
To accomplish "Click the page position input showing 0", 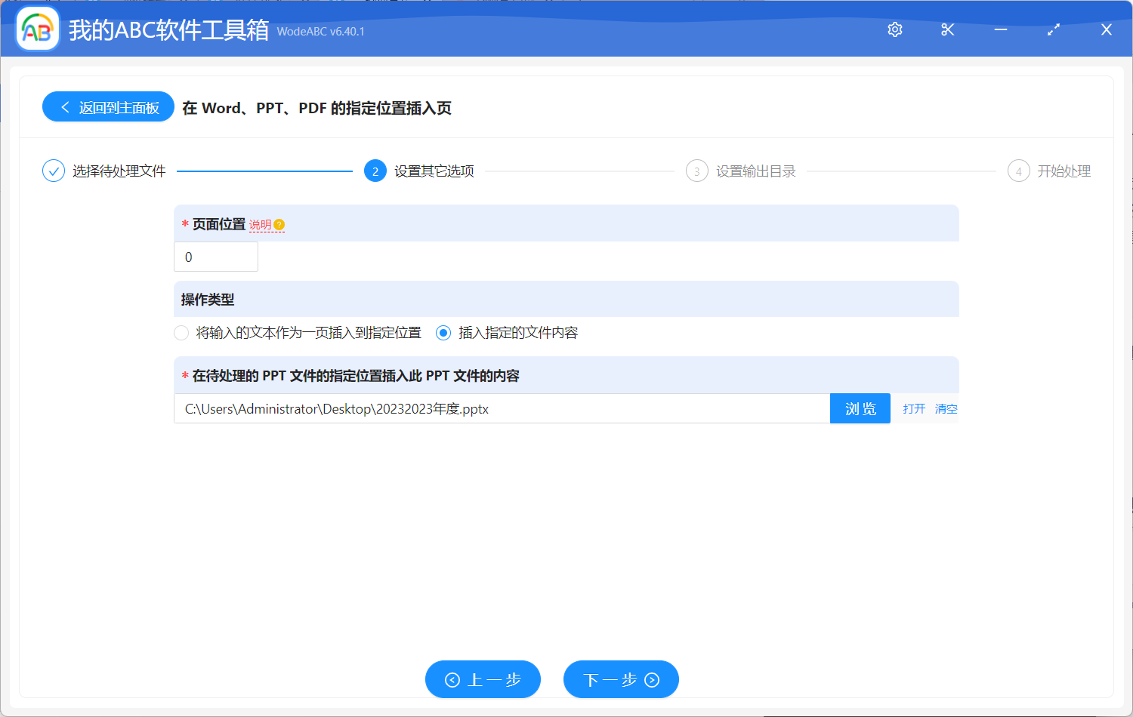I will pos(215,257).
